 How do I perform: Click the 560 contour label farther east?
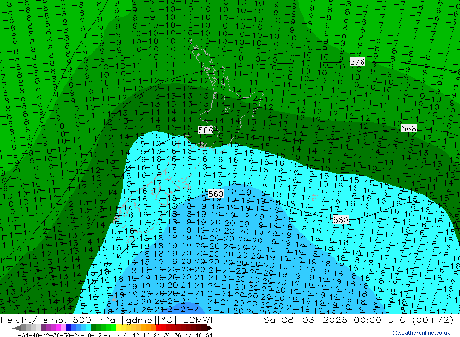coord(340,220)
